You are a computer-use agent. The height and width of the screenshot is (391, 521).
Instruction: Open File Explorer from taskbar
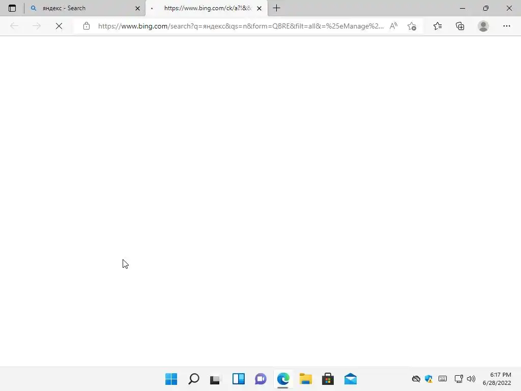305,379
